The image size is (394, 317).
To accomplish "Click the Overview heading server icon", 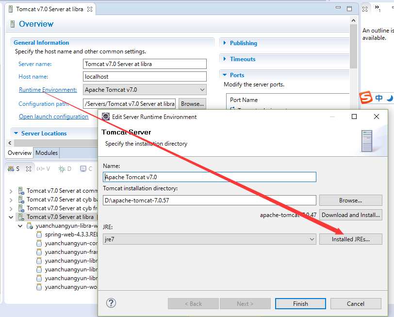I will coord(12,24).
